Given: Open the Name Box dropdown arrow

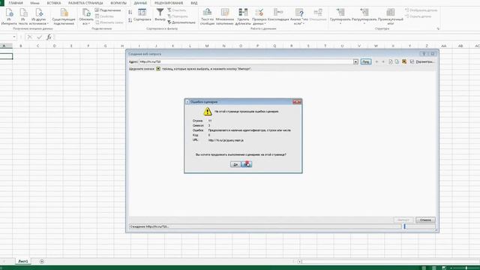Looking at the screenshot, I should click(14, 37).
